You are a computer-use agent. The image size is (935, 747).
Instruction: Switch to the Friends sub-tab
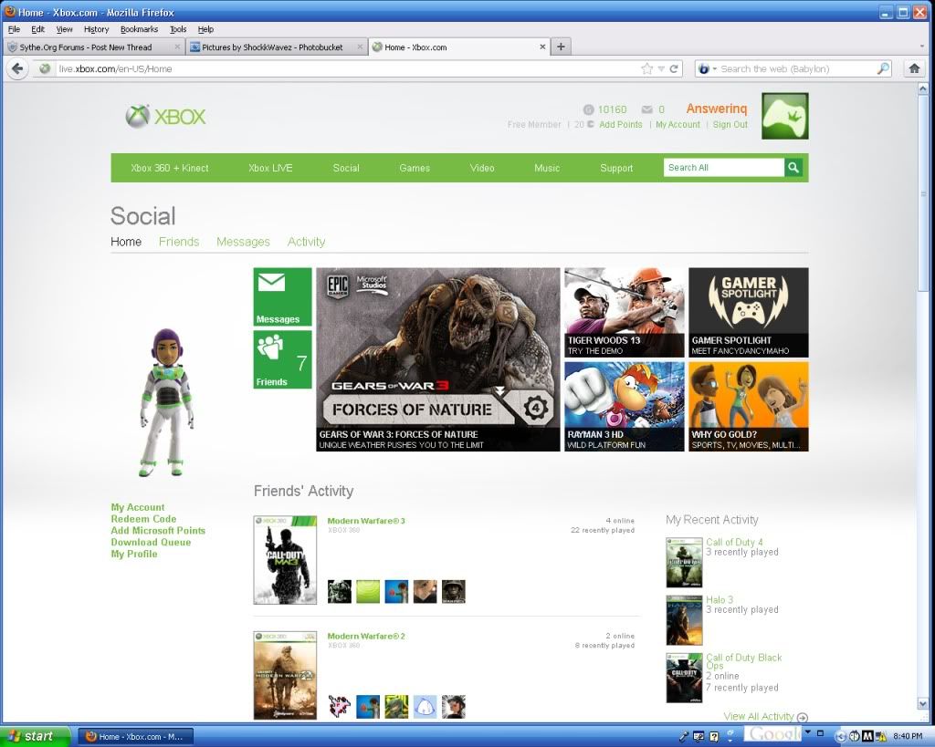click(x=179, y=242)
